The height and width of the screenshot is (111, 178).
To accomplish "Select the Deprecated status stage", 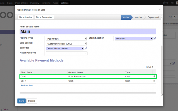I will [x=153, y=17].
